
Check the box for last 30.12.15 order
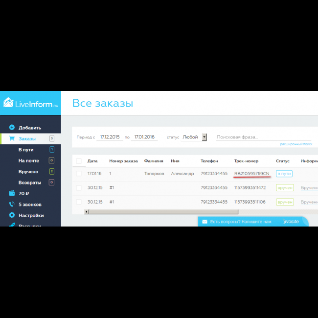point(79,202)
